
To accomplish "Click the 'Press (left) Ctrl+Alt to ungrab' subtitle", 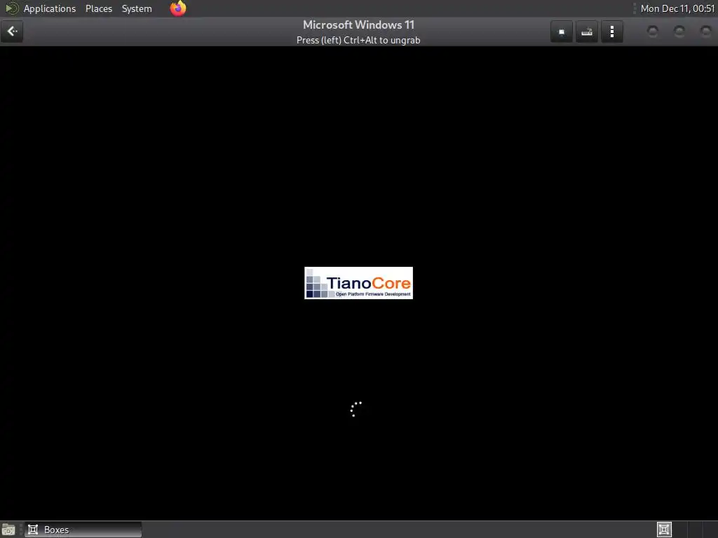I will 358,40.
